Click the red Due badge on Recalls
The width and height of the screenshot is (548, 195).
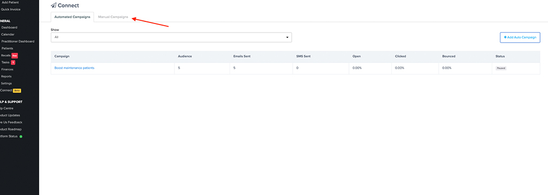click(x=14, y=56)
